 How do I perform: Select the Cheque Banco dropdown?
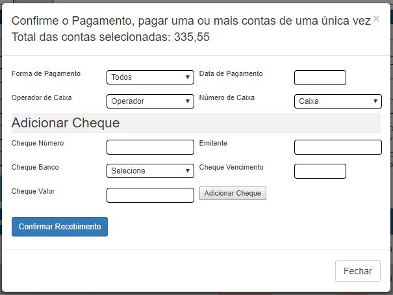click(150, 171)
